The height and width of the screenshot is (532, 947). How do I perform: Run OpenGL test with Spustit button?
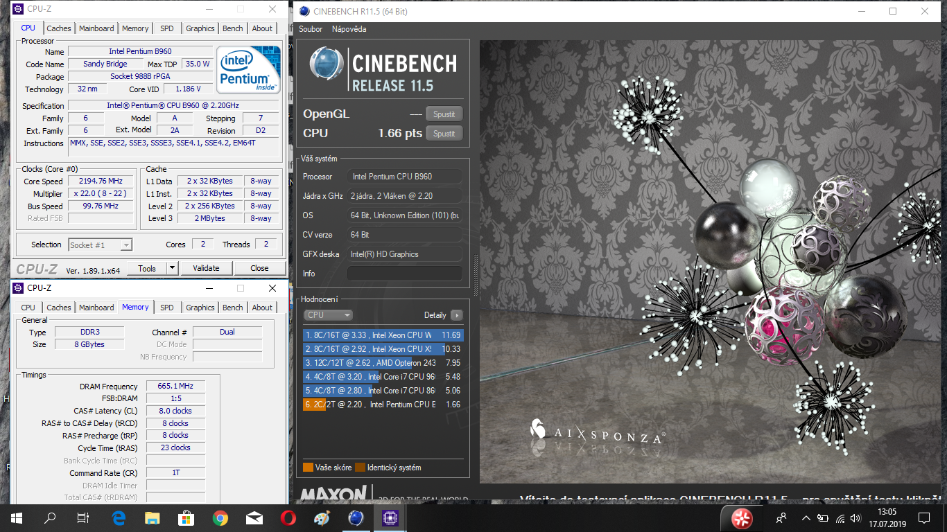click(444, 114)
